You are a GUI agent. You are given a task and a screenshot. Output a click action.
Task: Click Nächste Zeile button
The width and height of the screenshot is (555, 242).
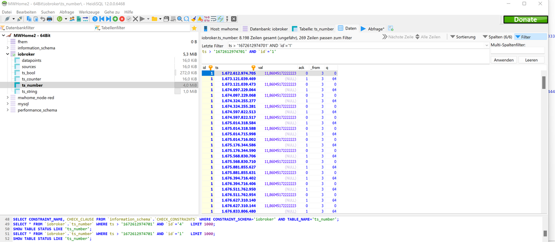398,37
